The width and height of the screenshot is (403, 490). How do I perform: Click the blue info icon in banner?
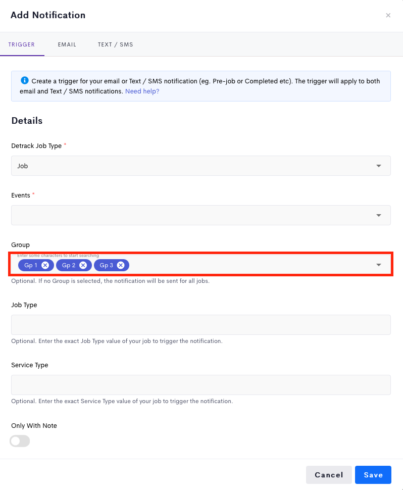(x=24, y=81)
